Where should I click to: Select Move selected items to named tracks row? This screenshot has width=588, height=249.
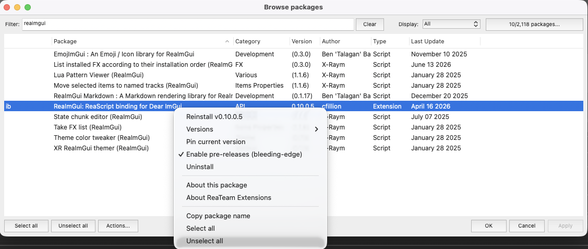click(x=294, y=86)
